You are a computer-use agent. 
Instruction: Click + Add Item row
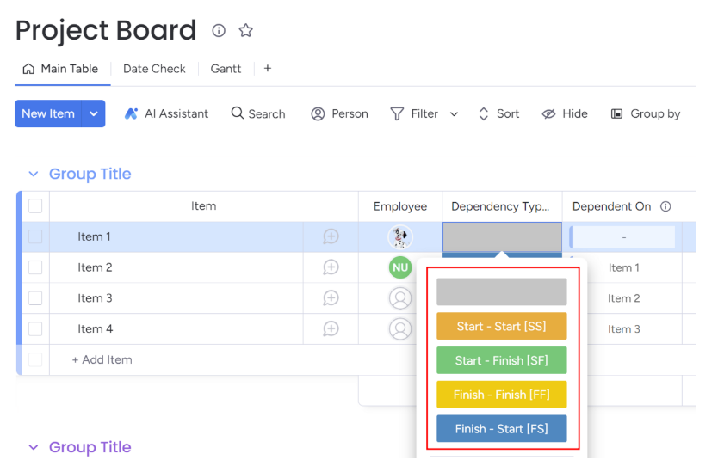tap(102, 359)
